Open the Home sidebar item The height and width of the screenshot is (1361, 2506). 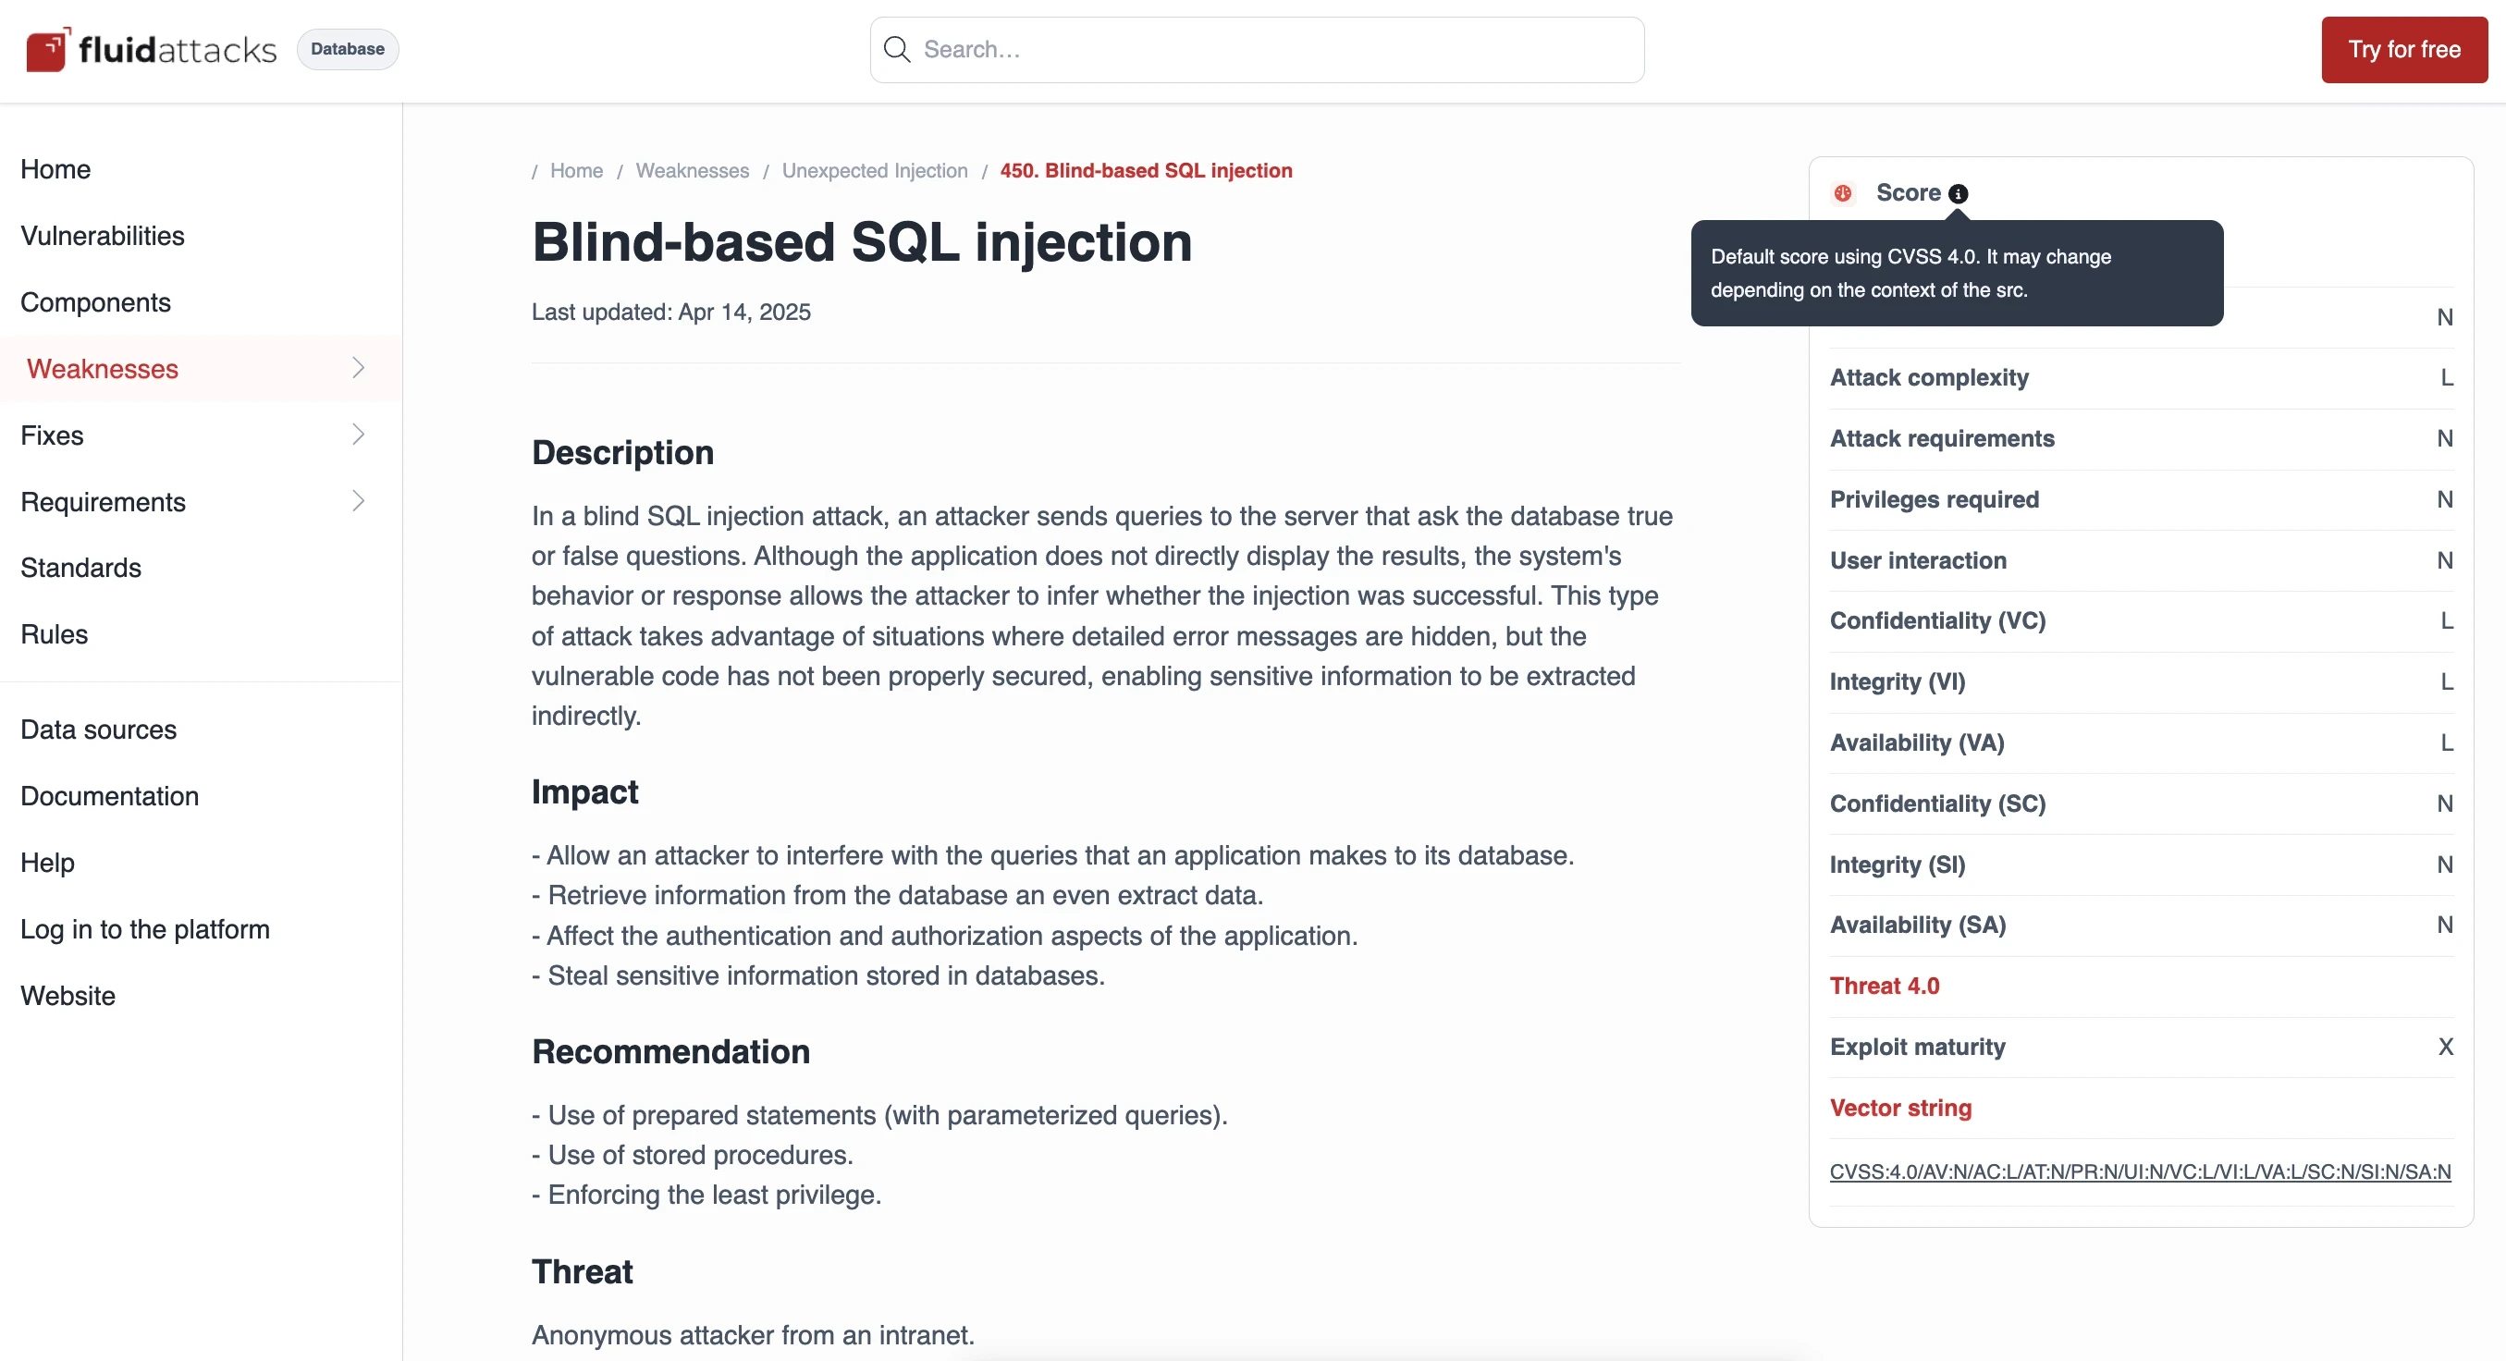click(x=55, y=169)
